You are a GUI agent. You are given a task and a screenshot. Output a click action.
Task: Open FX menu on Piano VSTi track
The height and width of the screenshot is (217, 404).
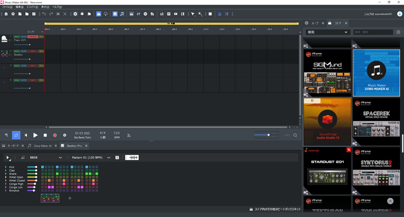41,37
